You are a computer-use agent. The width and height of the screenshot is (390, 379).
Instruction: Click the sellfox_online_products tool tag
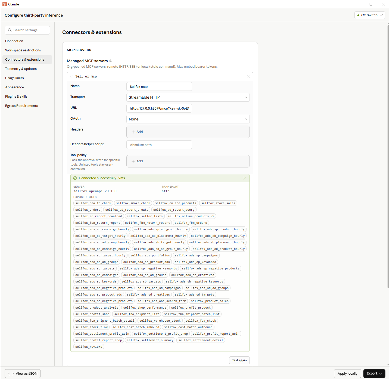click(176, 203)
